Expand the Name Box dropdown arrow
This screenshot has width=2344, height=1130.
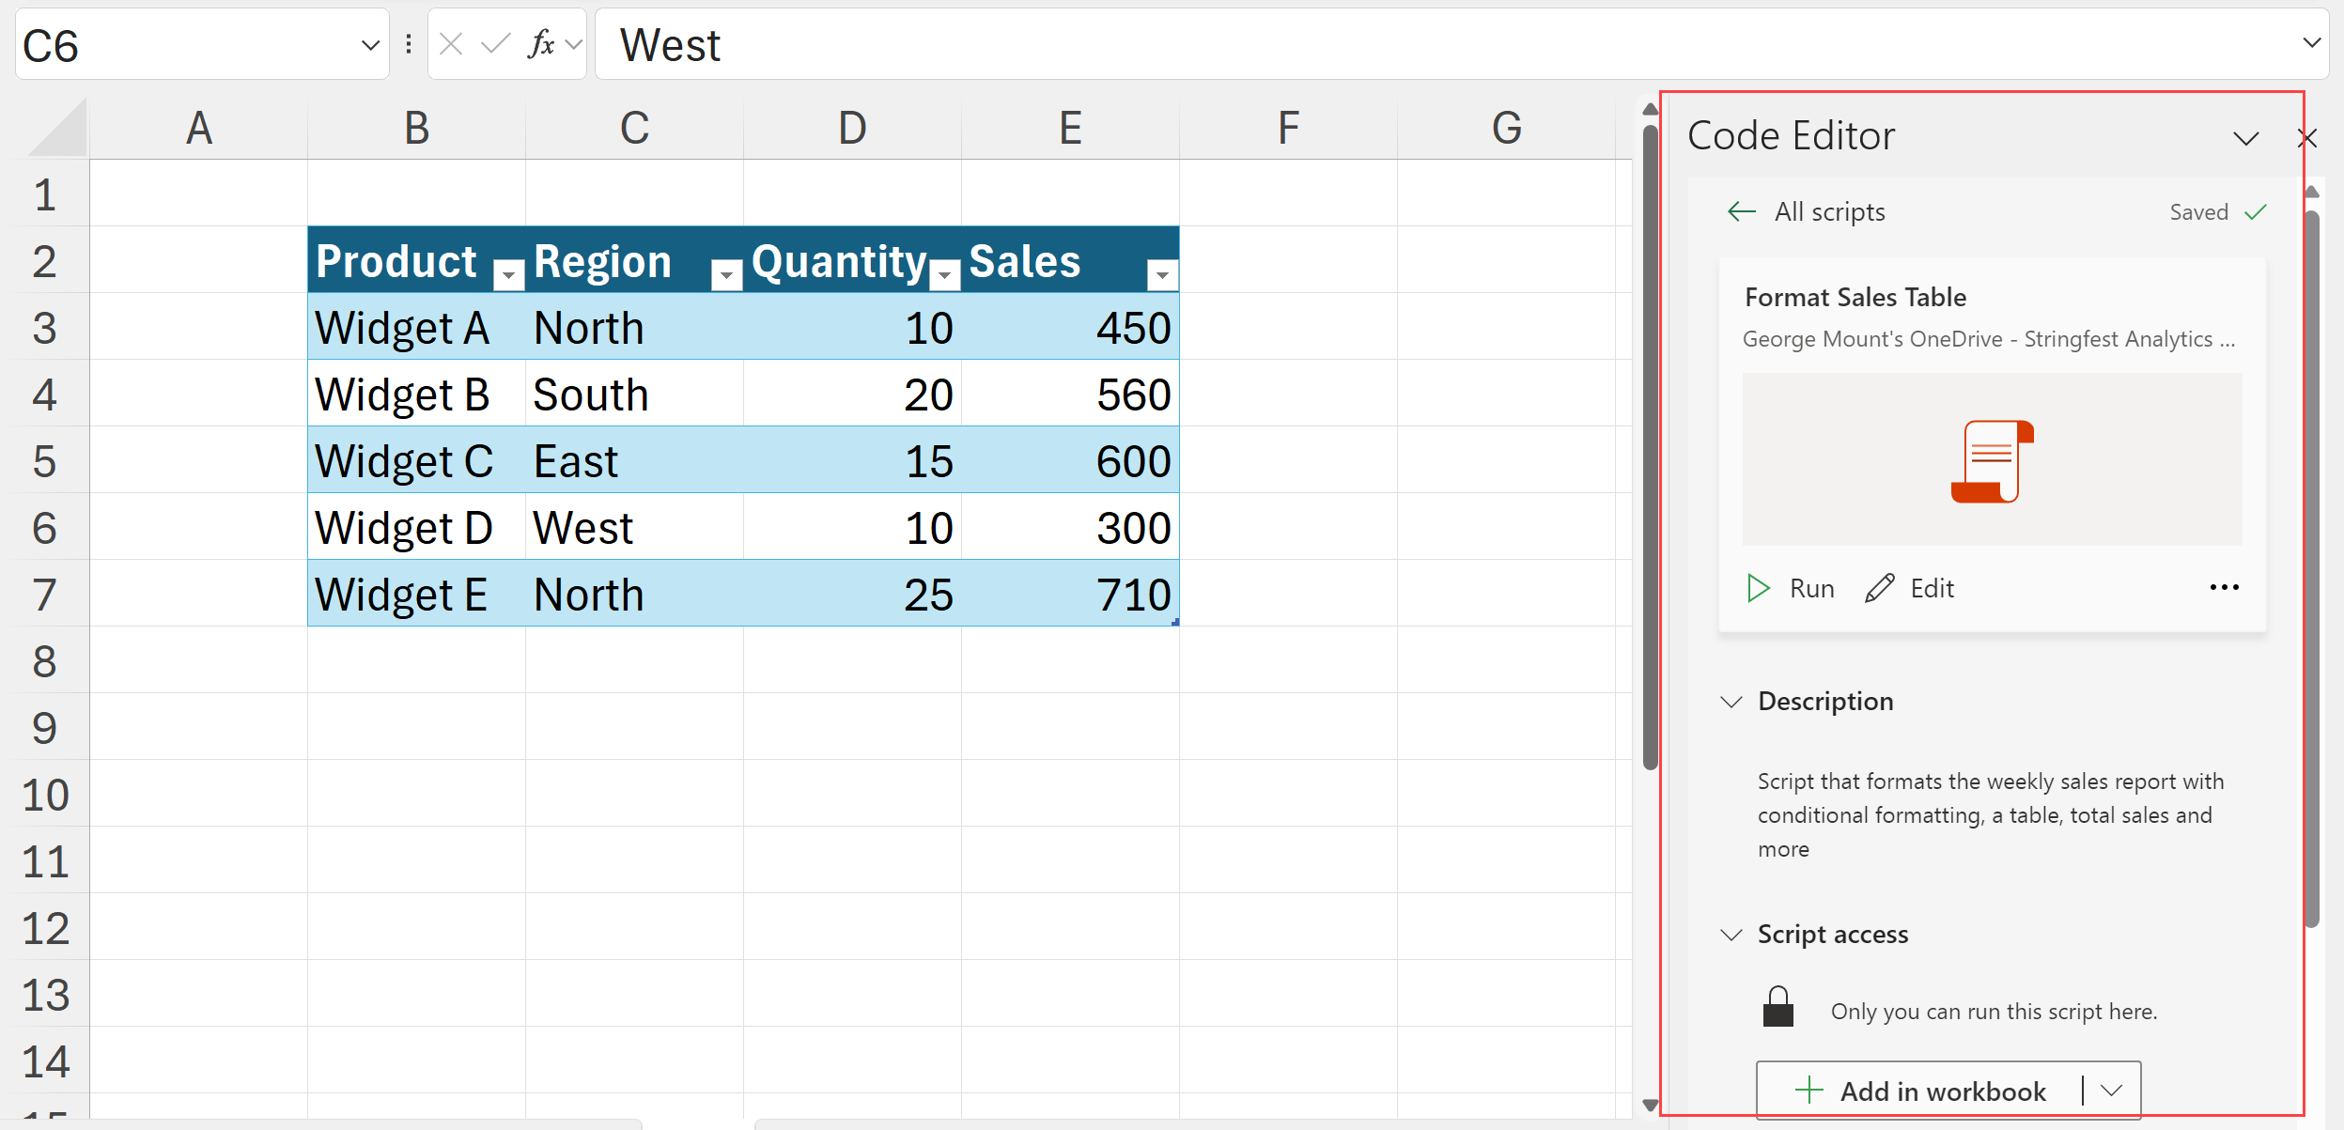pyautogui.click(x=370, y=45)
